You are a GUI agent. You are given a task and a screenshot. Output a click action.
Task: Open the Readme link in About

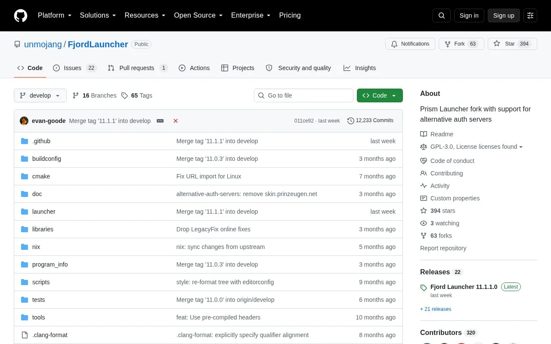[x=437, y=134]
